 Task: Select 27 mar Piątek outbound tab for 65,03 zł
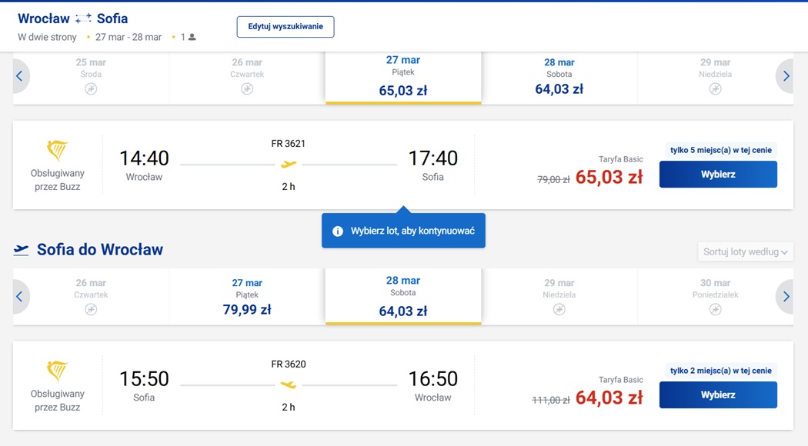tap(403, 76)
